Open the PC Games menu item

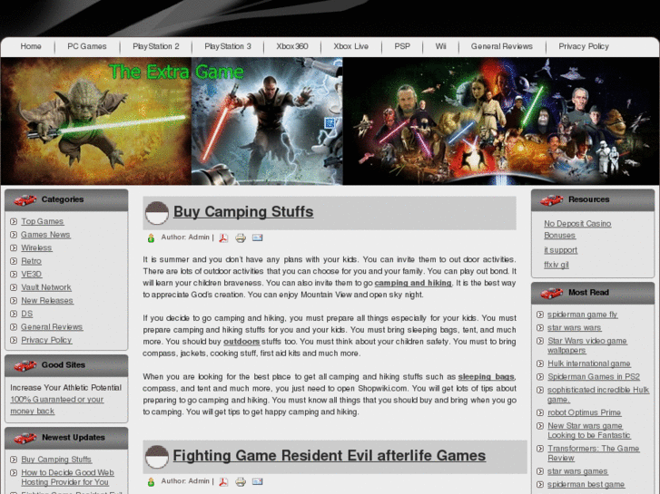tap(87, 46)
